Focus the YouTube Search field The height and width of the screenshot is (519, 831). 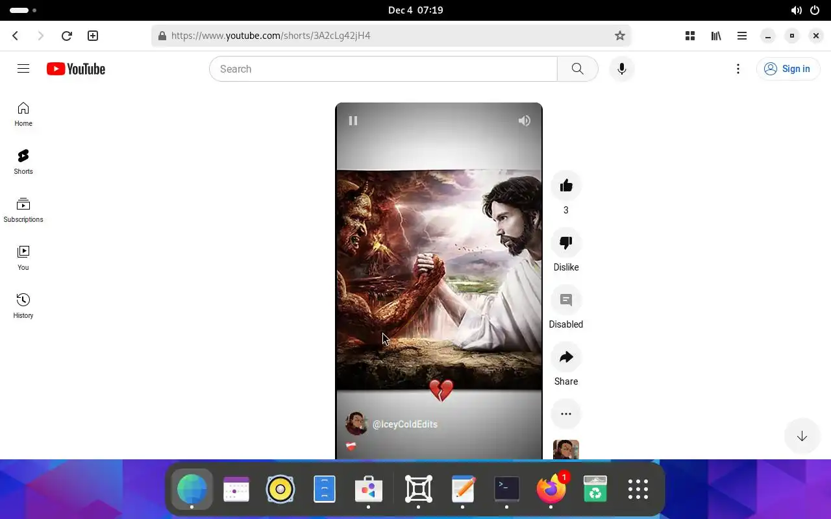(x=383, y=69)
